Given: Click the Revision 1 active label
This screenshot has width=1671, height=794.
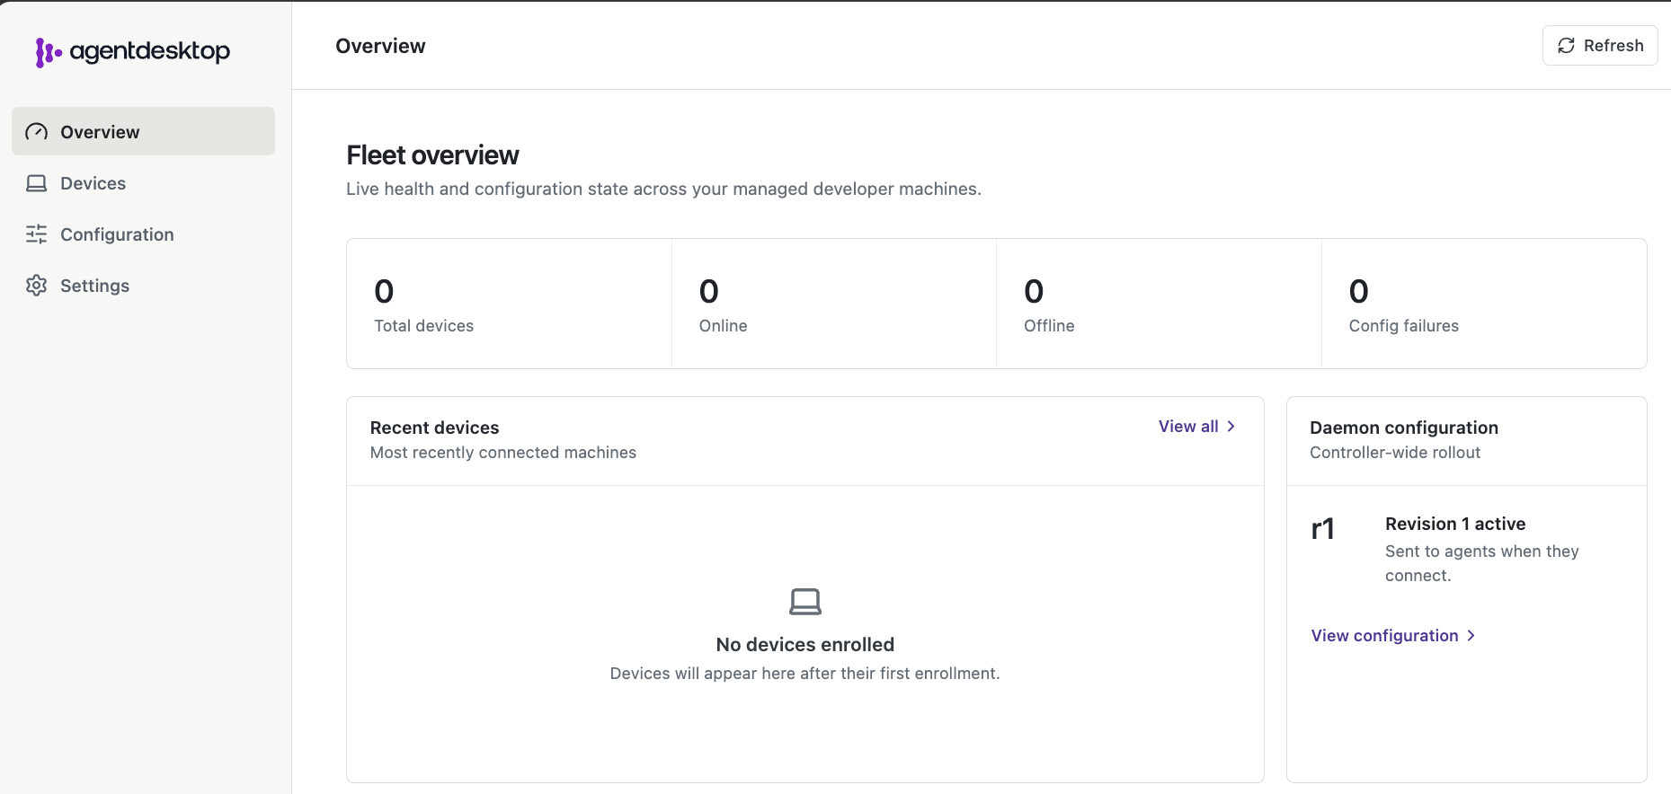Looking at the screenshot, I should pyautogui.click(x=1455, y=524).
